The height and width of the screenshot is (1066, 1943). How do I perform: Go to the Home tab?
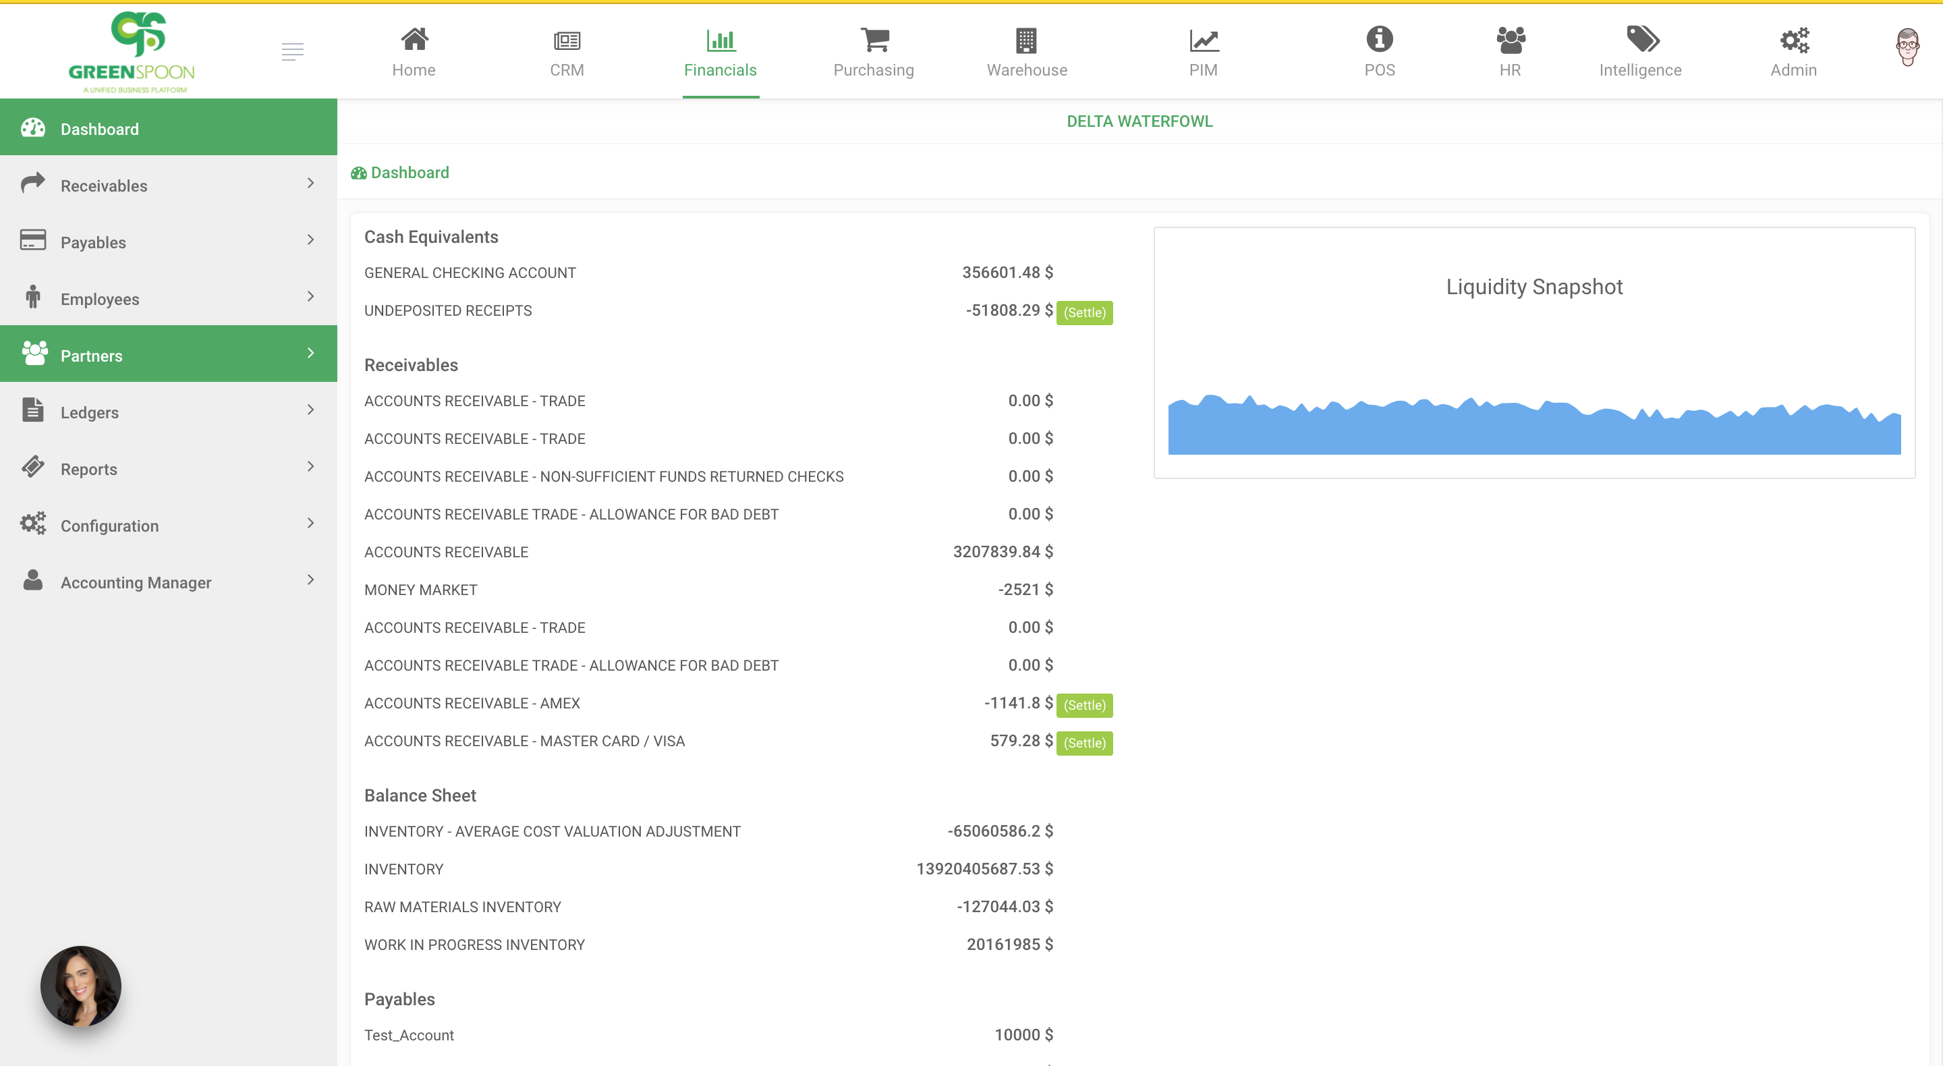click(414, 51)
